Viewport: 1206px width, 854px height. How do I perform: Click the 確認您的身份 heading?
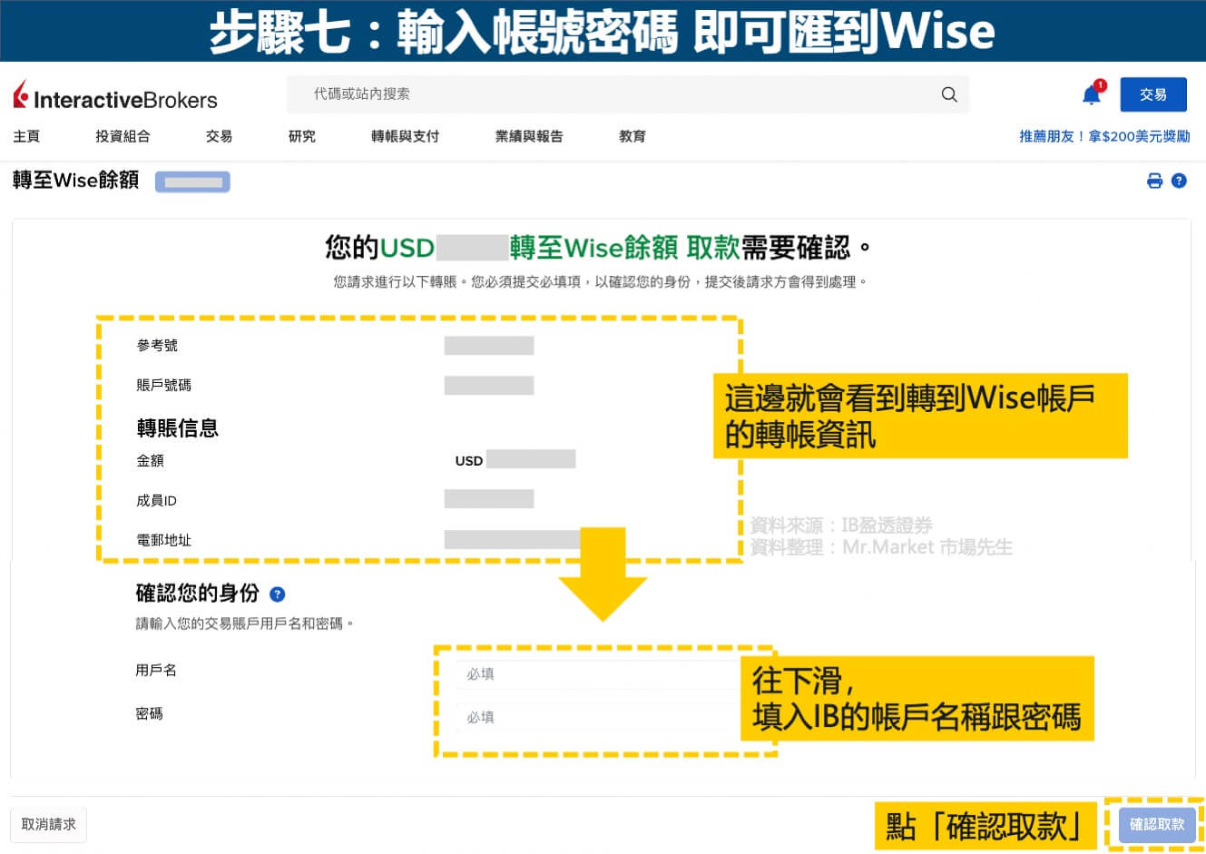197,594
